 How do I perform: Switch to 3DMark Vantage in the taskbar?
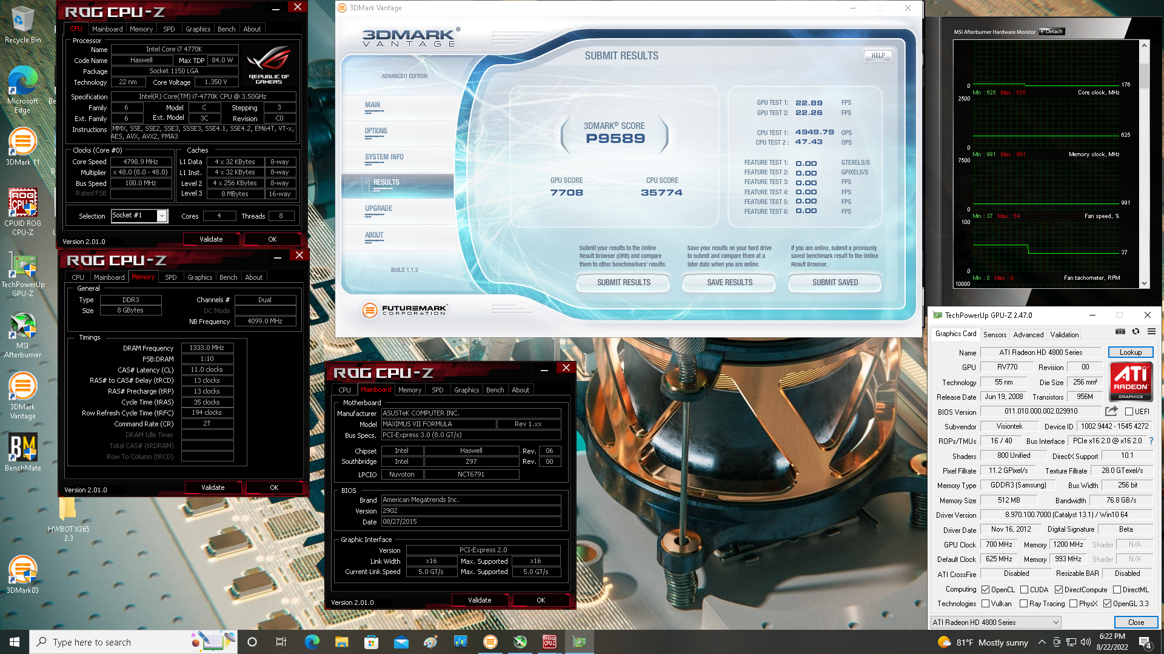pos(490,642)
